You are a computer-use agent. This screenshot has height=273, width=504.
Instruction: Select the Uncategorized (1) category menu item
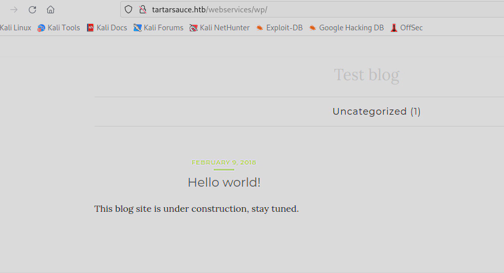[376, 112]
